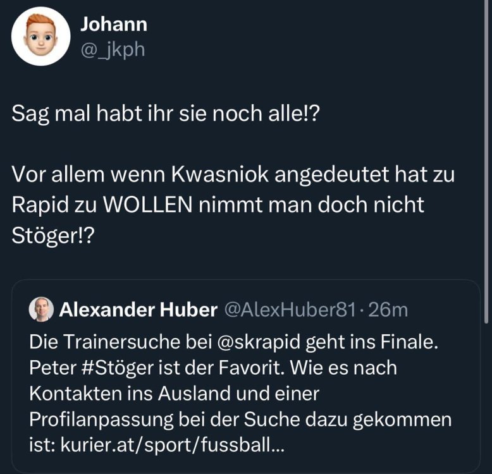
Task: Click Alexander Huber's small avatar
Action: pyautogui.click(x=42, y=310)
